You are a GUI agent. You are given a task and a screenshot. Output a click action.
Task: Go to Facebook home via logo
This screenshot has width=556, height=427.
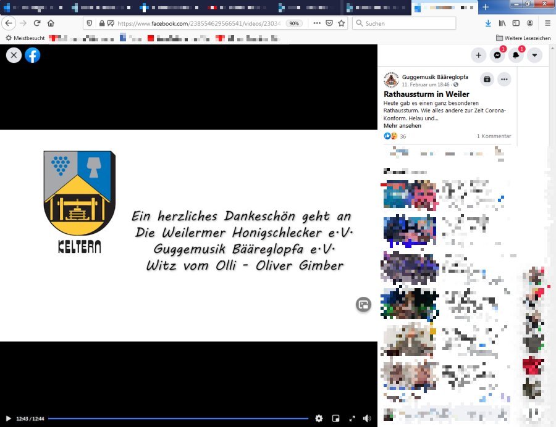click(33, 56)
